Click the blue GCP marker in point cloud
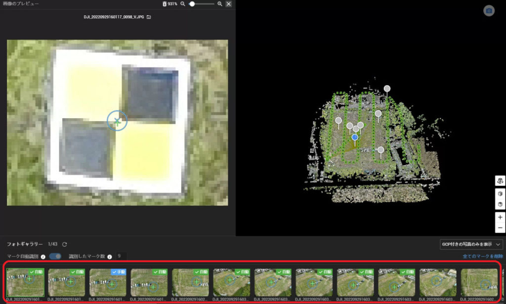506x304 pixels. click(355, 137)
